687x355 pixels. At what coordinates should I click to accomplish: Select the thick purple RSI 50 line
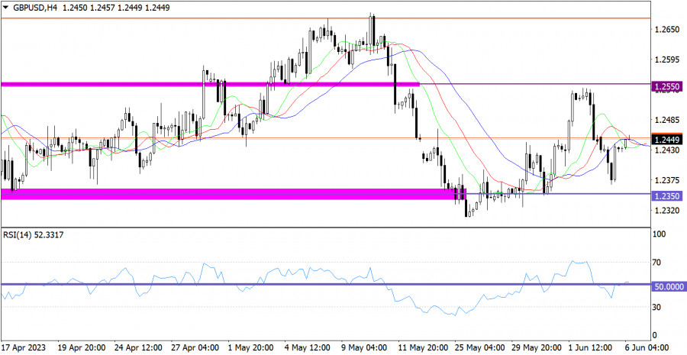coord(305,285)
